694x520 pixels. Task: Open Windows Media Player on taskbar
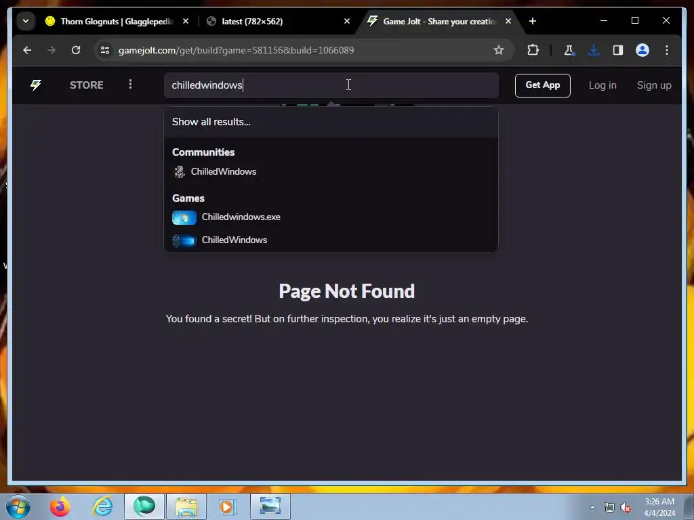click(228, 506)
